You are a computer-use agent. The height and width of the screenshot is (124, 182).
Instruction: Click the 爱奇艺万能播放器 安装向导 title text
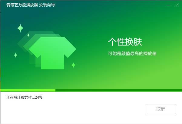coord(31,5)
